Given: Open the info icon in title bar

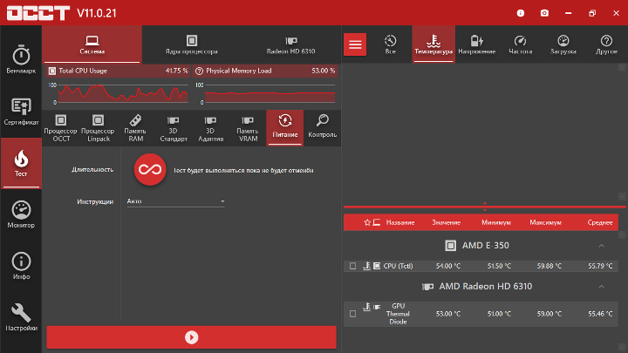Looking at the screenshot, I should tap(521, 13).
